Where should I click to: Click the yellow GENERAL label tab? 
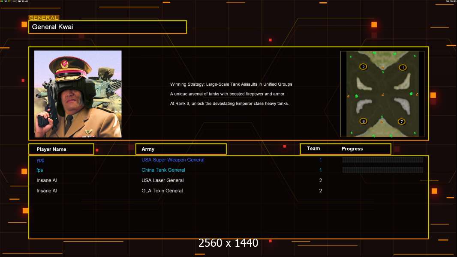coord(44,18)
